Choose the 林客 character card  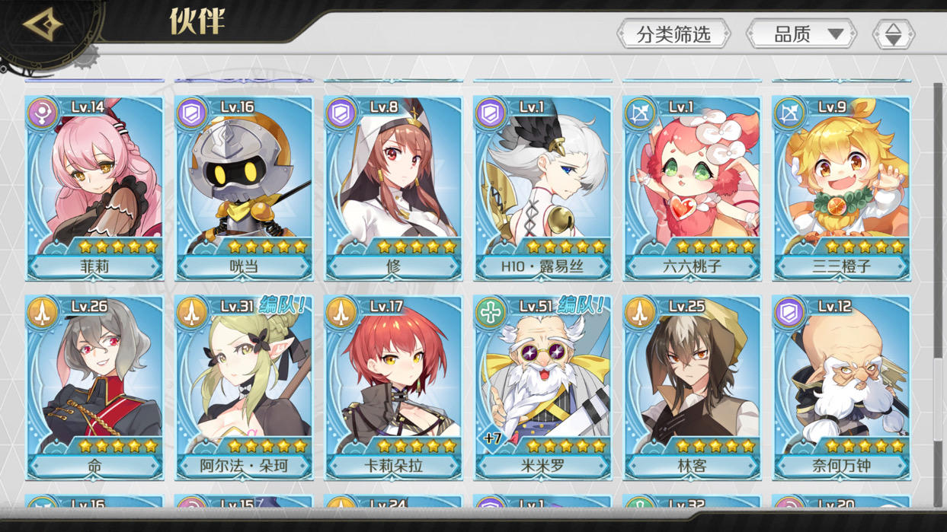tap(692, 387)
